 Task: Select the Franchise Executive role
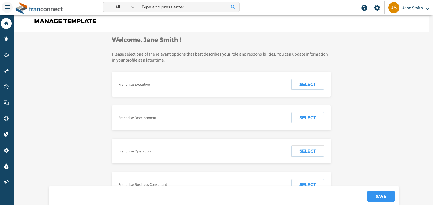point(308,84)
